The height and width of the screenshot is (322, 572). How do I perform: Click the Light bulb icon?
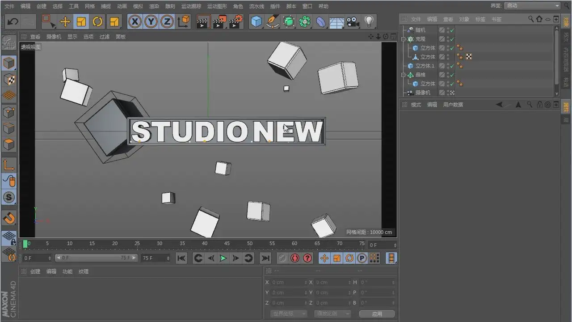[x=369, y=21]
